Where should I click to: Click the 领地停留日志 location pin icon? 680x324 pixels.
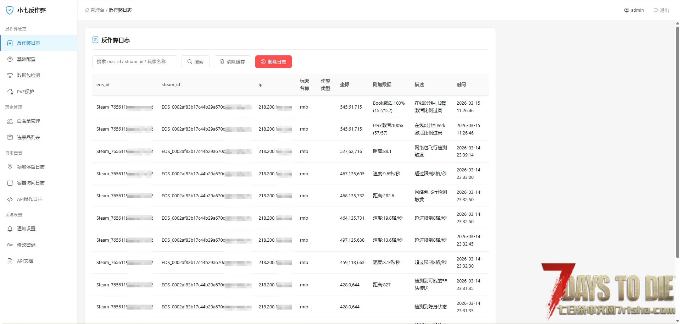coord(10,167)
